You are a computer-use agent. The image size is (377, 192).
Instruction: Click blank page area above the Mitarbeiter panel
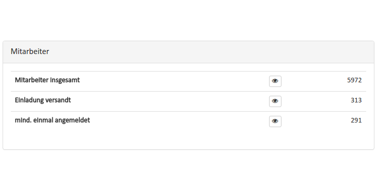[x=189, y=21]
